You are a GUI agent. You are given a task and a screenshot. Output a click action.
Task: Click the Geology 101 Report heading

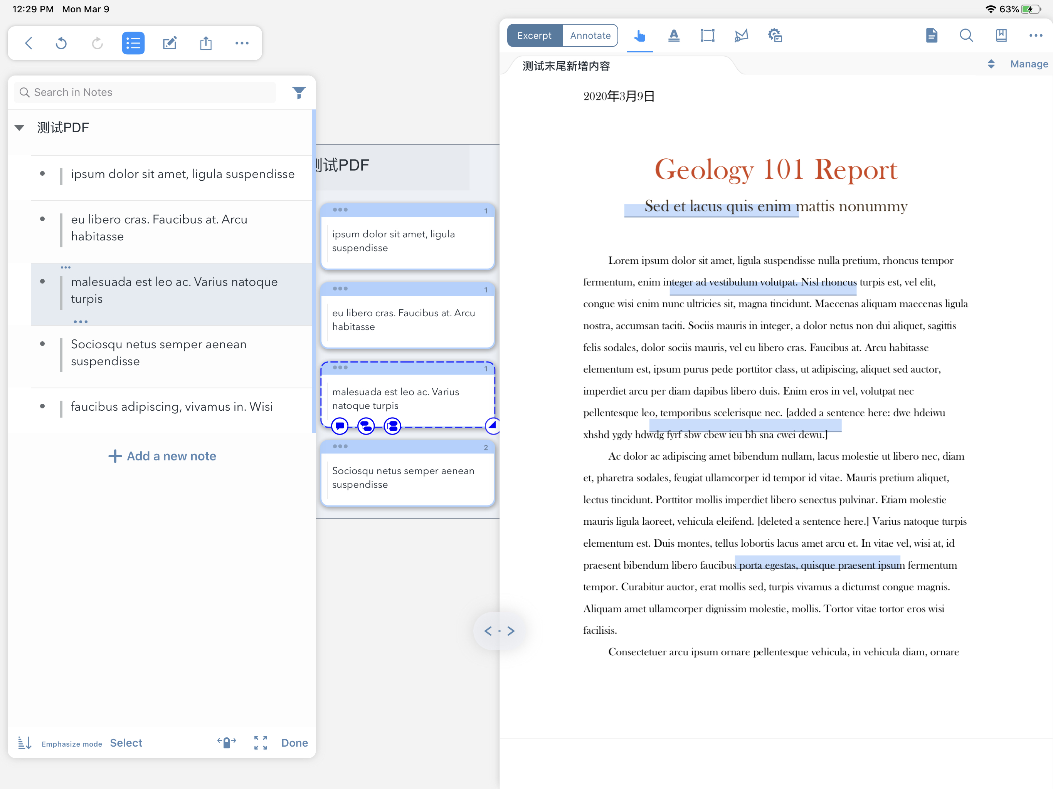776,170
